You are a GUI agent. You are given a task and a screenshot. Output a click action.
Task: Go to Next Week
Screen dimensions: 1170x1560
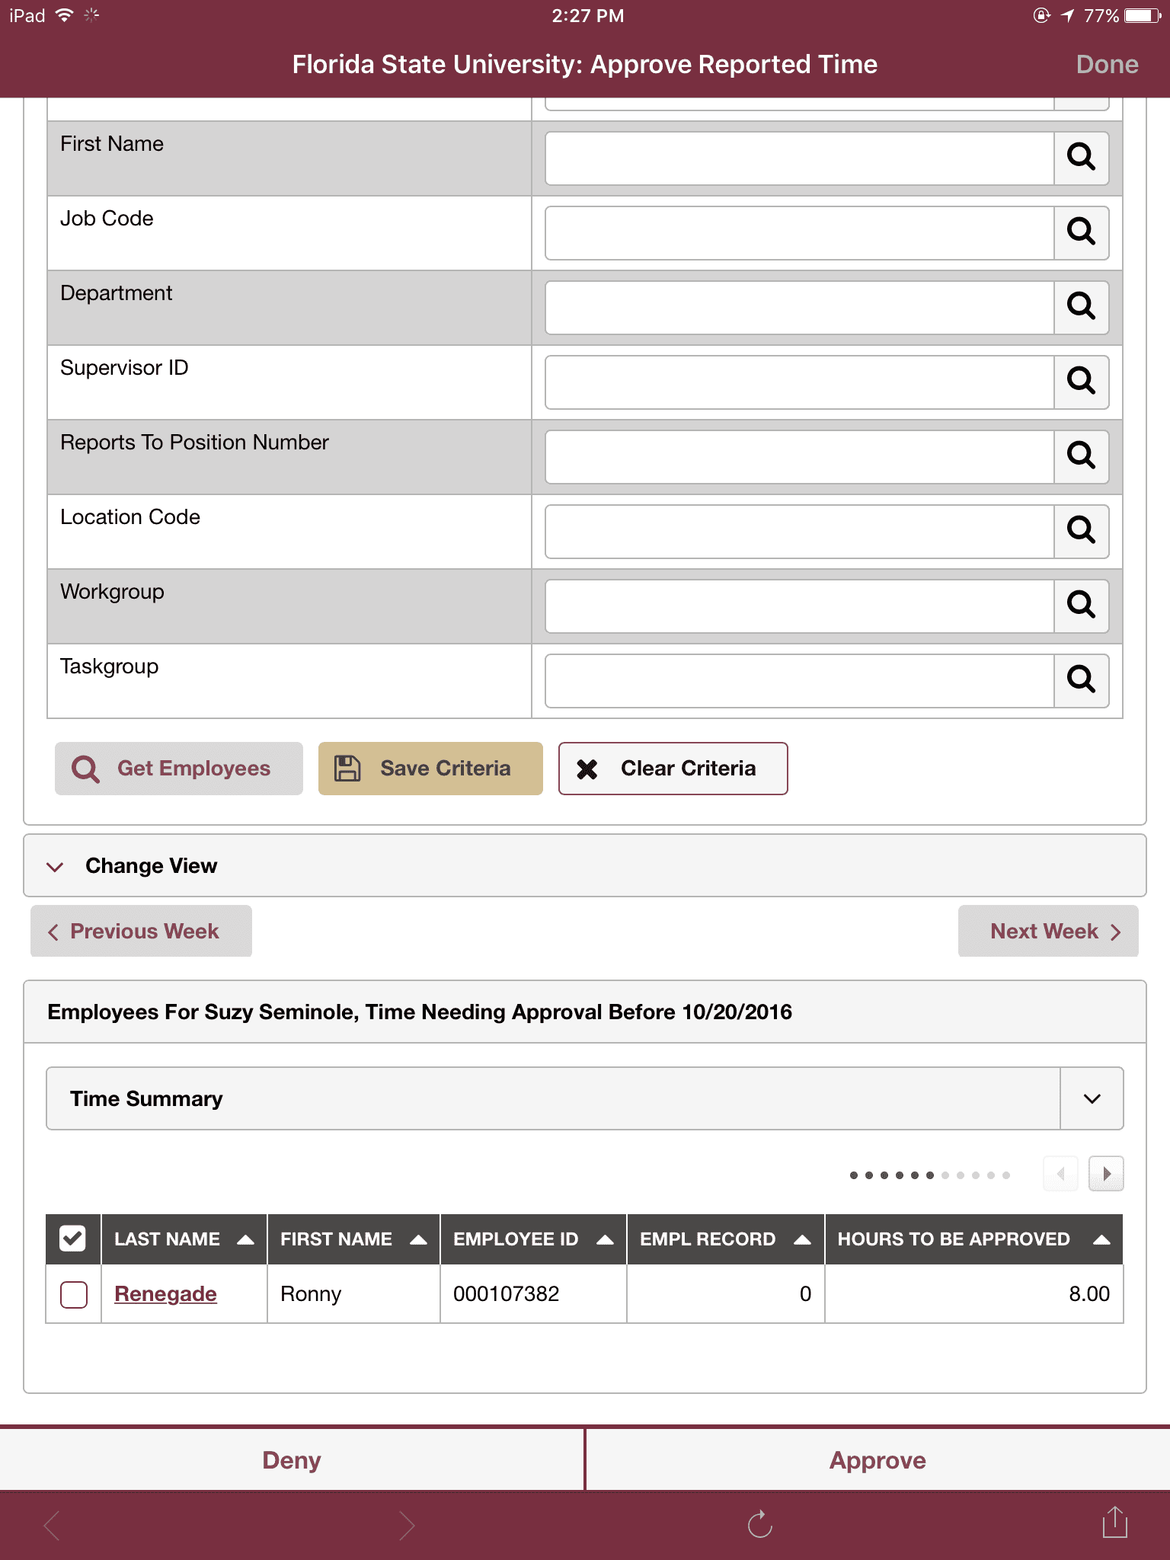pos(1048,931)
